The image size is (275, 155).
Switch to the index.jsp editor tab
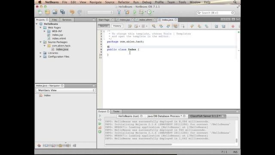tap(125, 20)
